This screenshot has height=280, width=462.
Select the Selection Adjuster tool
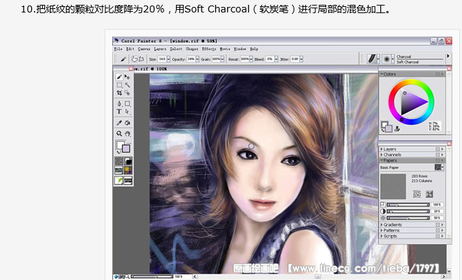click(x=127, y=93)
